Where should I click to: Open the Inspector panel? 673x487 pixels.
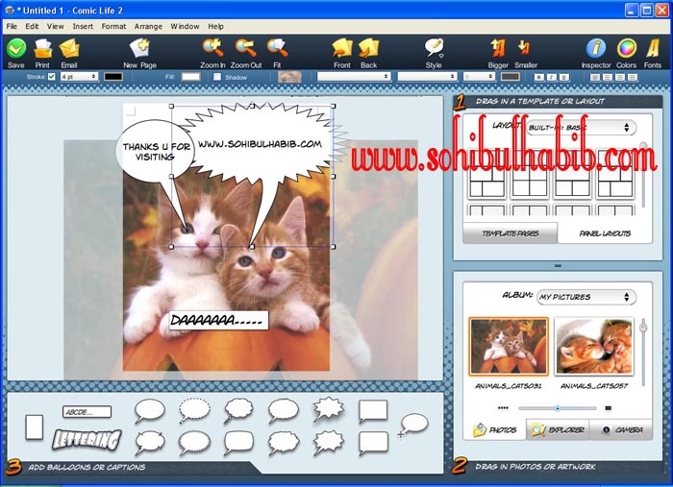[x=596, y=48]
